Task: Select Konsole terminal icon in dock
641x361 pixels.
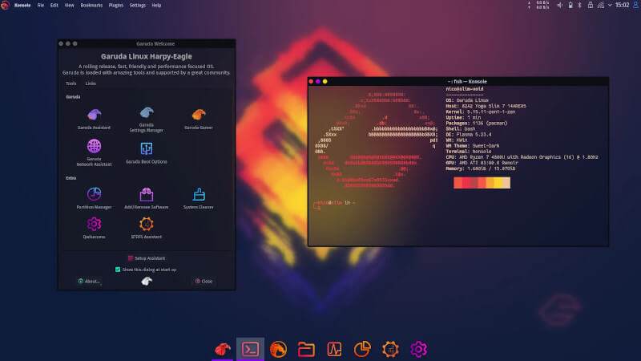Action: 250,349
